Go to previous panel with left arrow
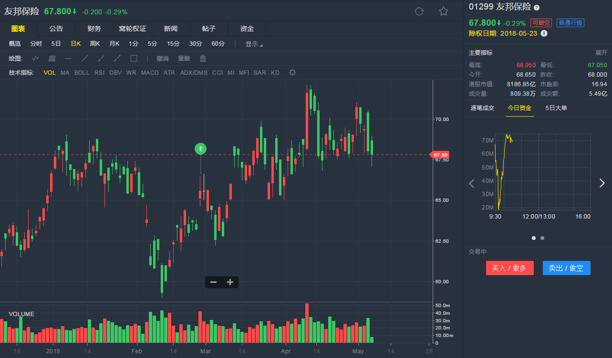 click(472, 183)
